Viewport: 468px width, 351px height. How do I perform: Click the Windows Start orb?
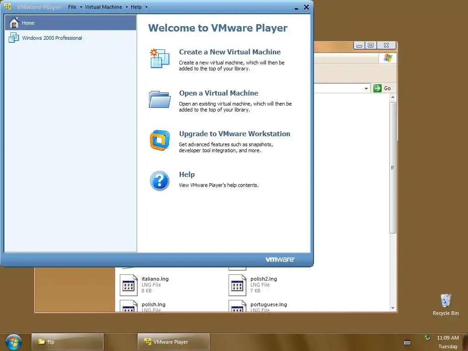pyautogui.click(x=13, y=342)
